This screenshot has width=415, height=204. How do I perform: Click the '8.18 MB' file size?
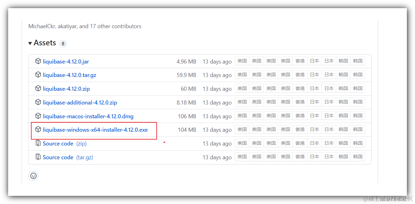coord(186,103)
